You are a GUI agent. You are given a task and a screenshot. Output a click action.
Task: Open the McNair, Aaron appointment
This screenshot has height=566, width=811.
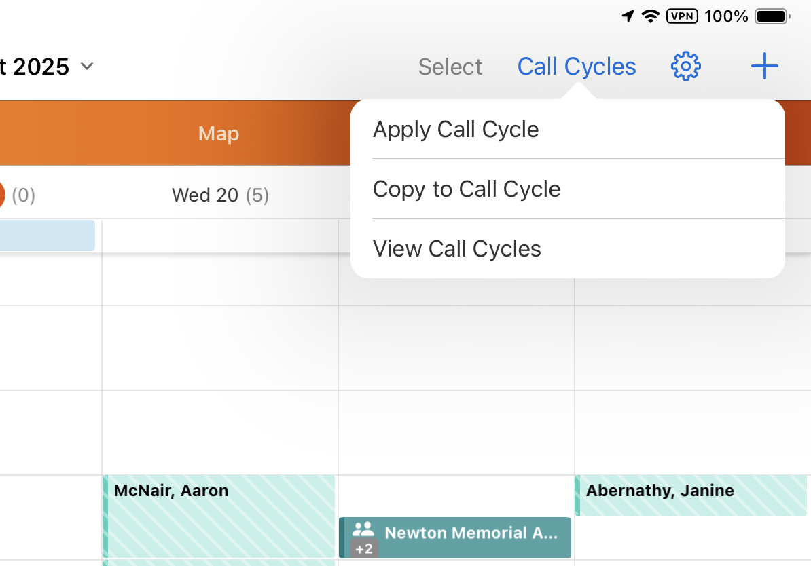click(219, 516)
